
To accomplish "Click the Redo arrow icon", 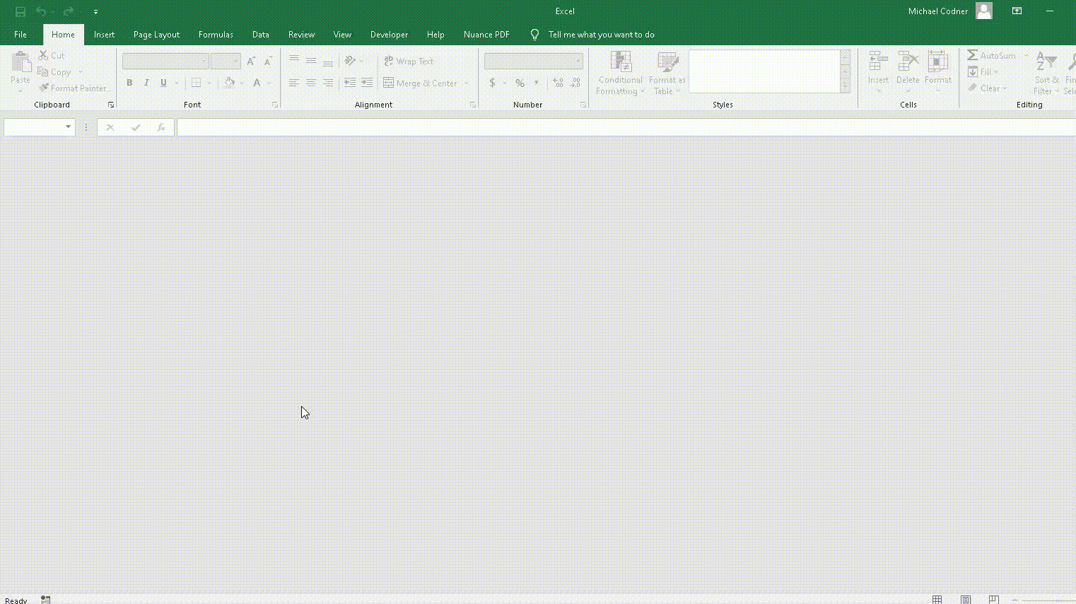I will (68, 11).
